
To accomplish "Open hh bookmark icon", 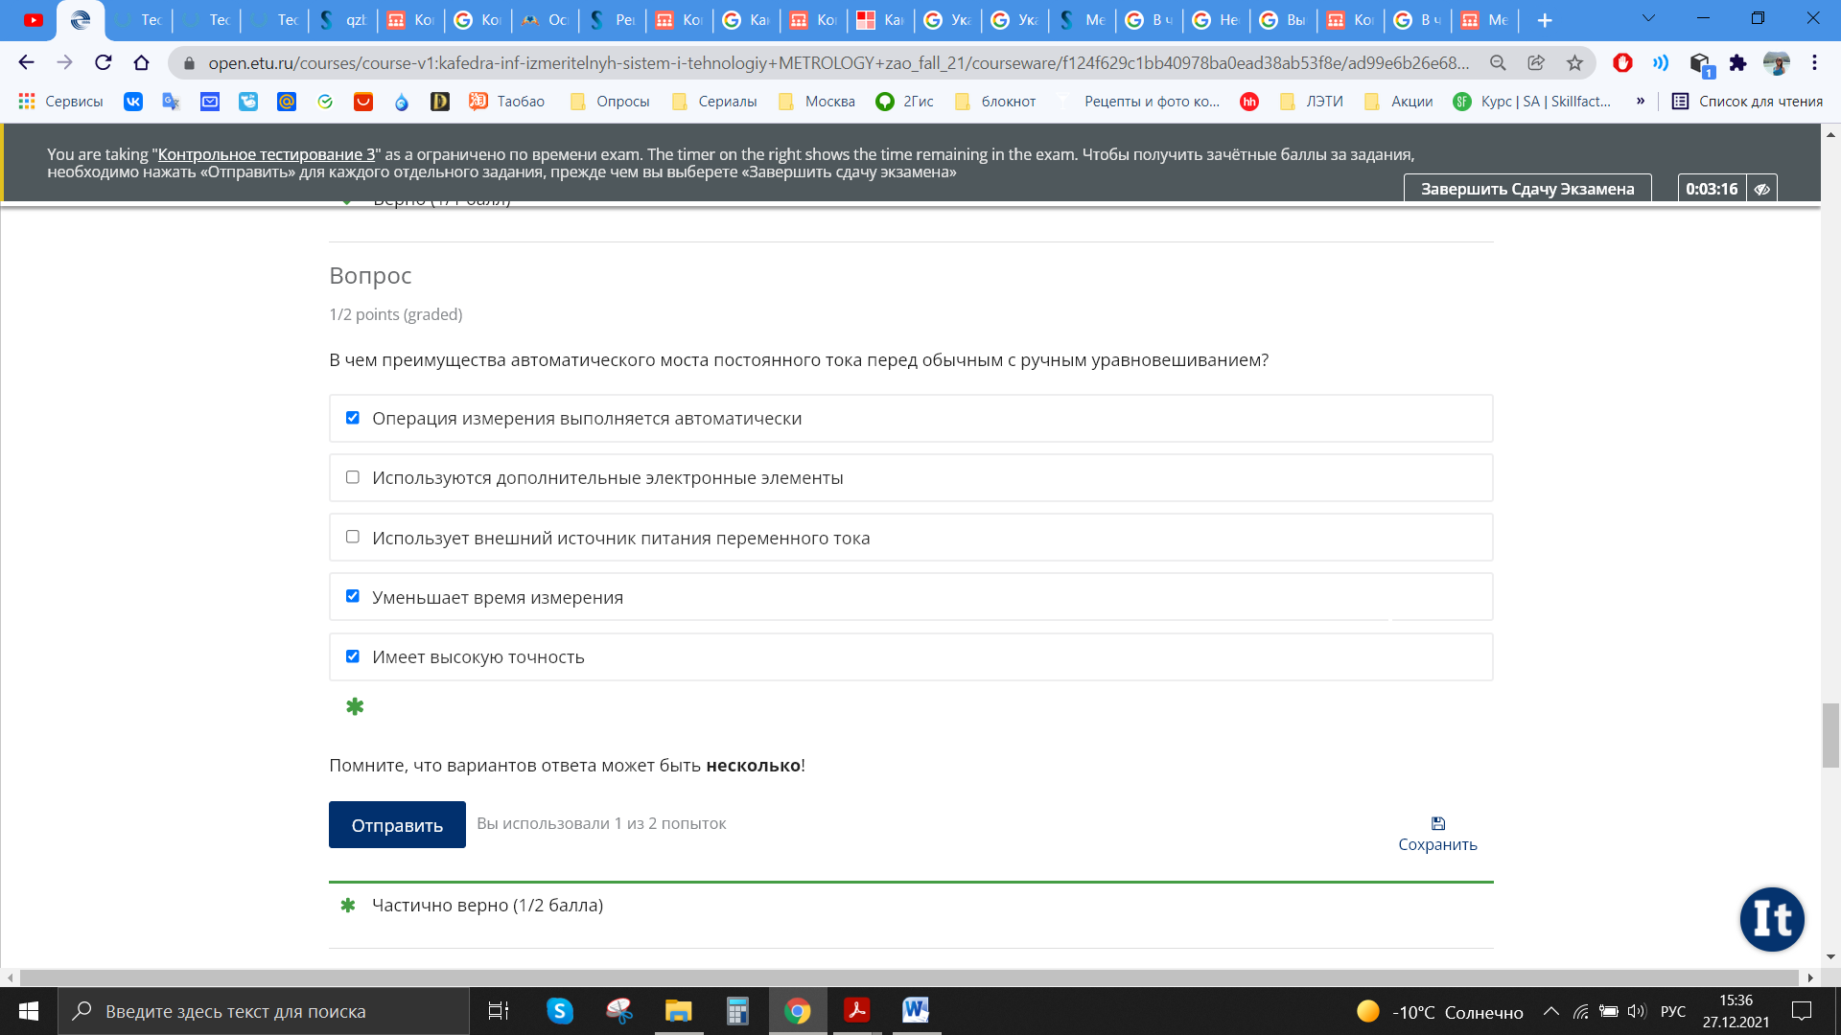I will (1249, 102).
